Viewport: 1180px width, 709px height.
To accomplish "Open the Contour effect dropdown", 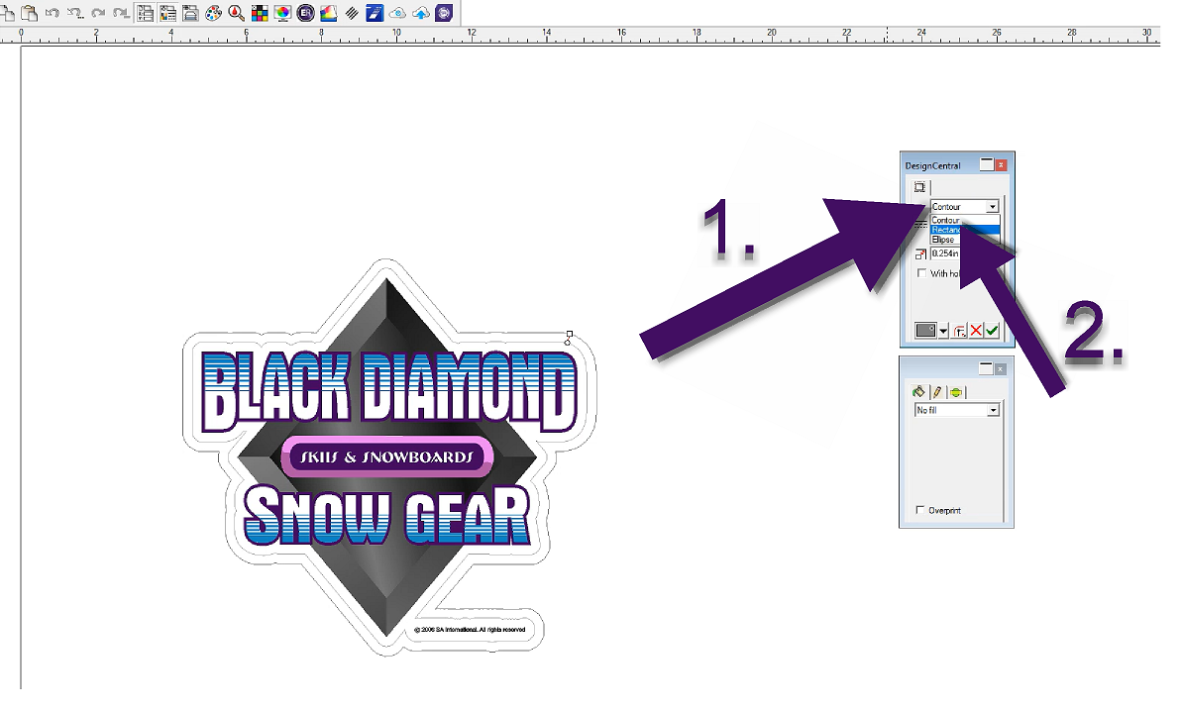I will point(991,206).
